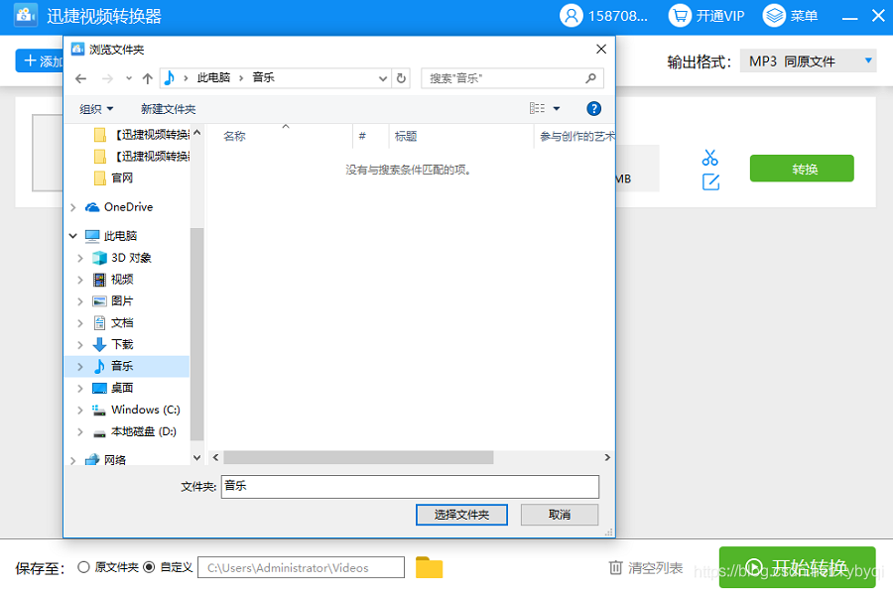The height and width of the screenshot is (590, 893).
Task: Click the 文件夹 name input field
Action: (x=410, y=487)
